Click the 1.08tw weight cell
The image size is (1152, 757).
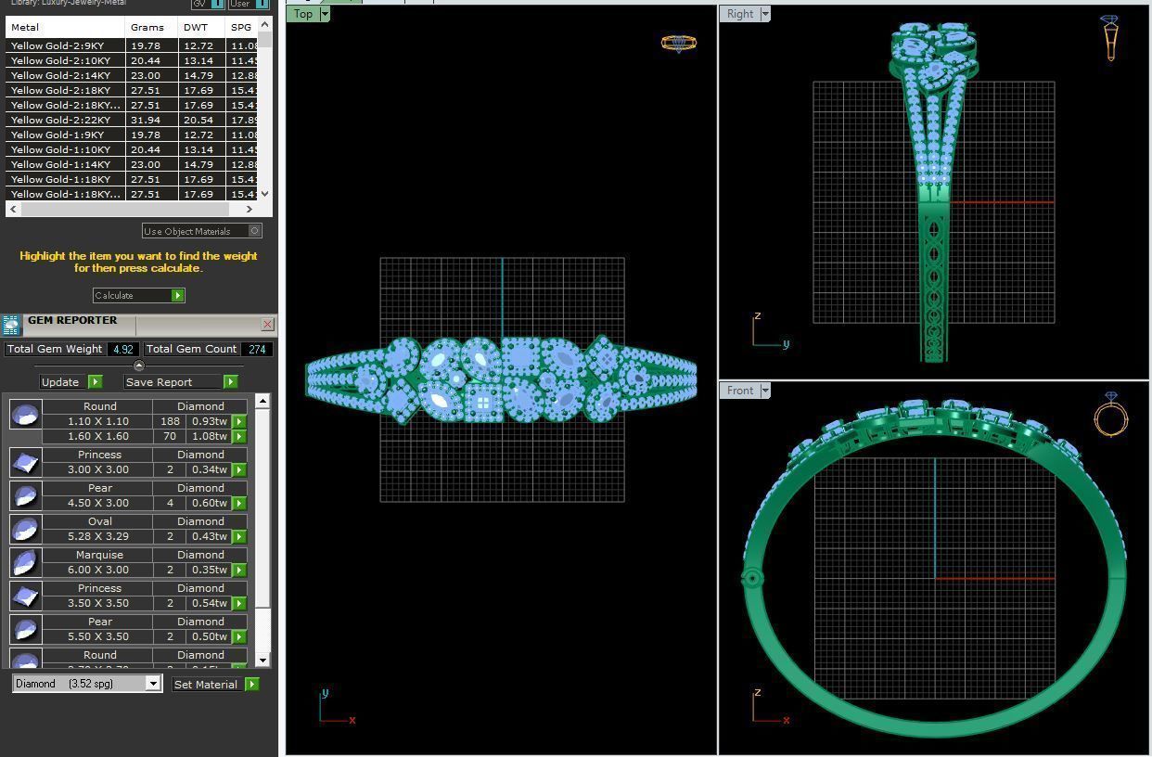click(x=210, y=436)
